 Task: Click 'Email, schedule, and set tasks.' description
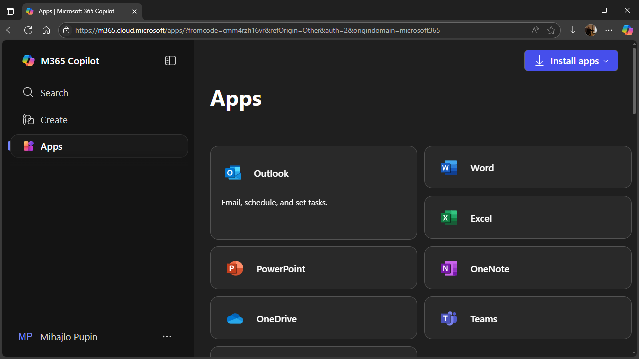coord(275,203)
